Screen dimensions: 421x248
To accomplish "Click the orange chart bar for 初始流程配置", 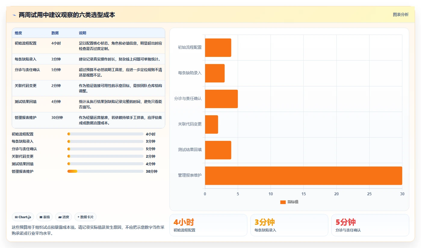I will tap(218, 48).
